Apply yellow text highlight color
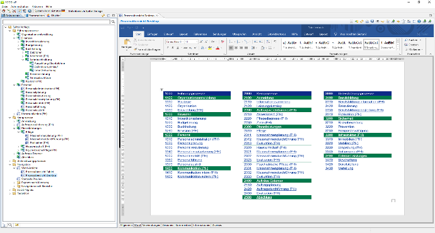This screenshot has width=435, height=233. (210, 48)
